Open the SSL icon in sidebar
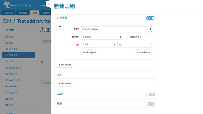The height and width of the screenshot is (114, 203). tap(6, 43)
